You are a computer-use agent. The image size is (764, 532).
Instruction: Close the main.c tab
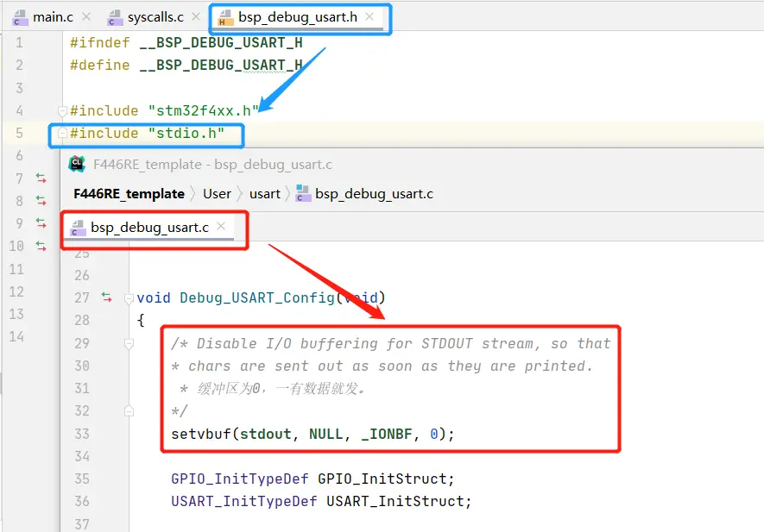(x=86, y=16)
